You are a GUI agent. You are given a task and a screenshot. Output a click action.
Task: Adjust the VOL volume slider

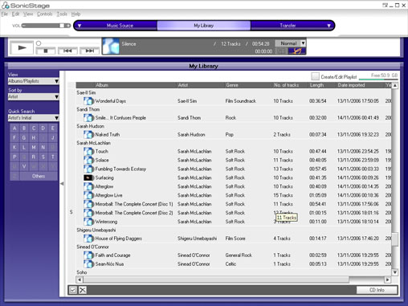click(x=46, y=26)
